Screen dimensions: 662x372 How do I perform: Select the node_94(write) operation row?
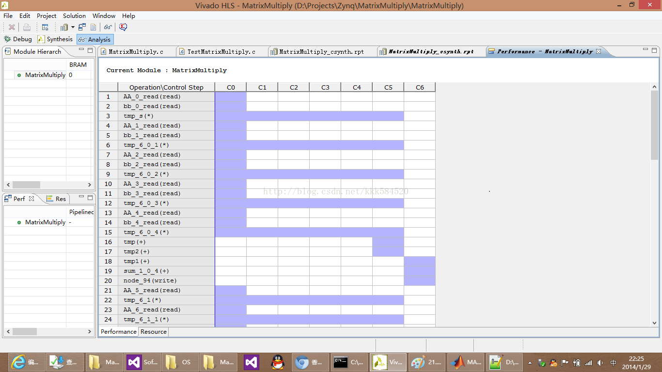(x=267, y=280)
